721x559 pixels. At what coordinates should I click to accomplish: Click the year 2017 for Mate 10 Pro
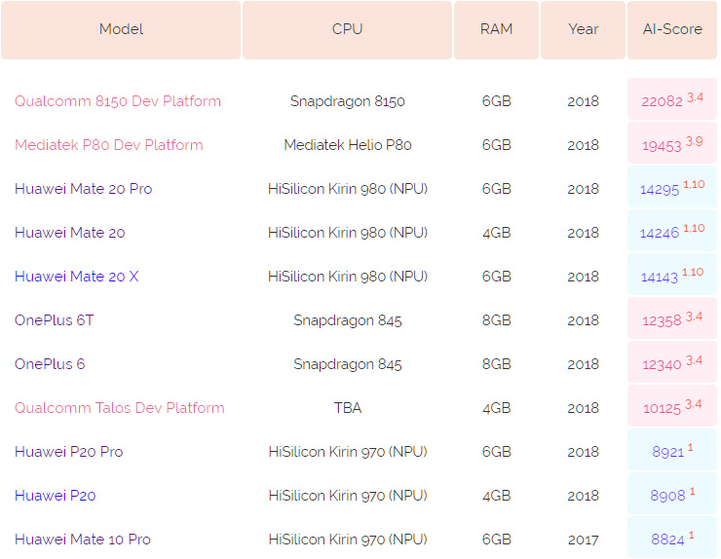pyautogui.click(x=583, y=540)
